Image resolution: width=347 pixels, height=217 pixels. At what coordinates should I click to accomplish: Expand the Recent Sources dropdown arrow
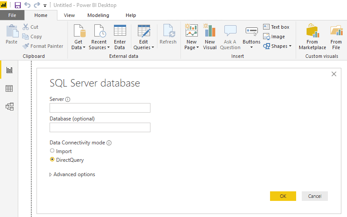[x=108, y=47]
